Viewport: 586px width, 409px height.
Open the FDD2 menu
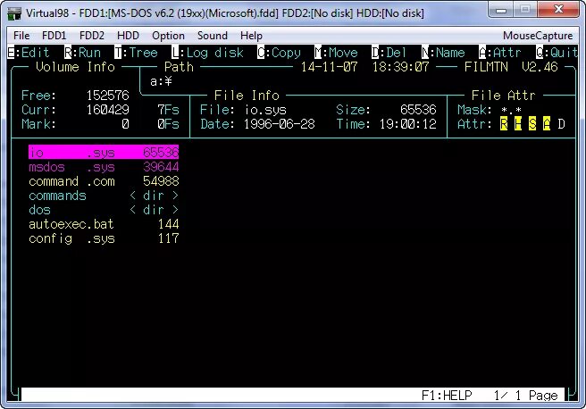point(91,36)
